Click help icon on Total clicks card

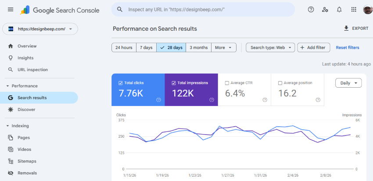pyautogui.click(x=158, y=100)
